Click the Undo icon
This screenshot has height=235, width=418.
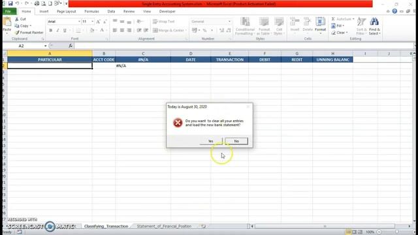[17, 4]
